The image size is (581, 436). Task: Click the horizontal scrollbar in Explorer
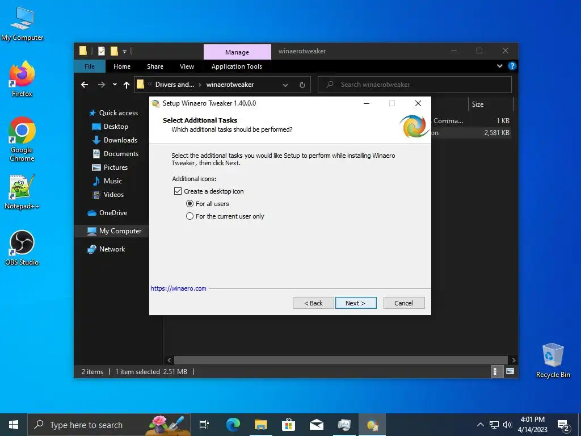pos(340,360)
